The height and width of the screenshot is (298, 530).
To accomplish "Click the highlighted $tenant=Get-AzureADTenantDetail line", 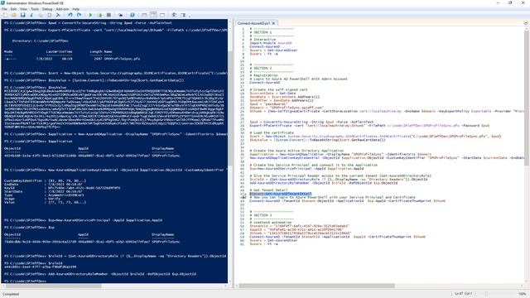I will click(281, 194).
